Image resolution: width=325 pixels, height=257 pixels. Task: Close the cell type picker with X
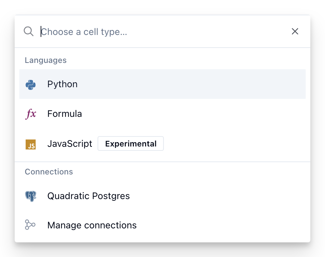295,32
